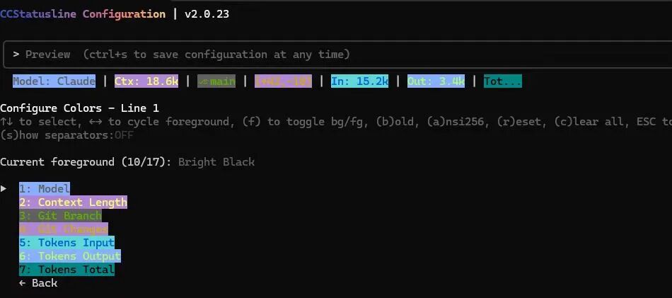This screenshot has height=298, width=672.
Task: Select the 2: Context Length entry
Action: [73, 202]
